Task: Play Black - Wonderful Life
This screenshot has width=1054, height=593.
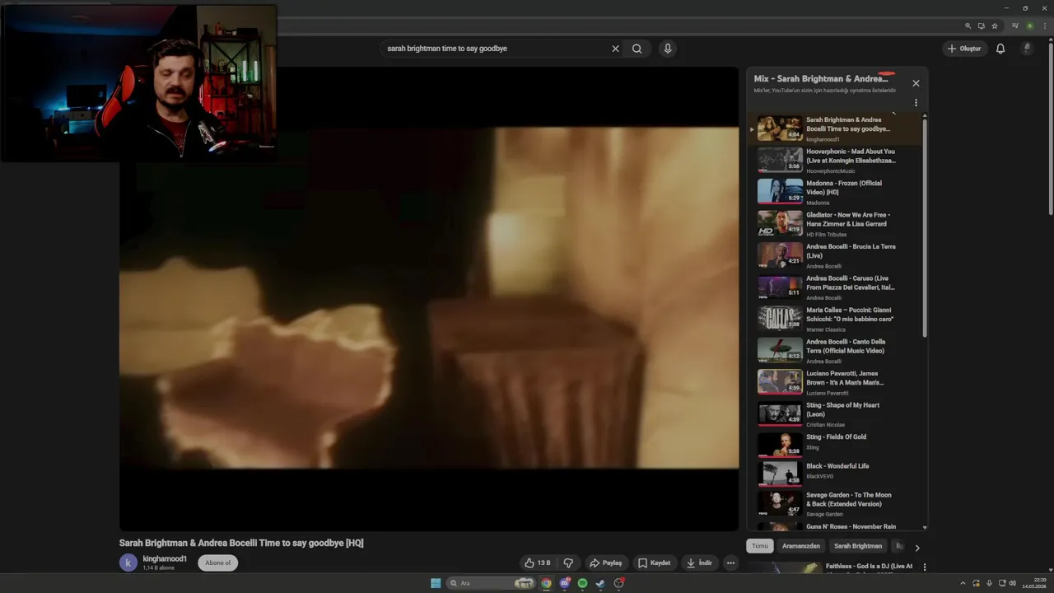Action: coord(835,474)
